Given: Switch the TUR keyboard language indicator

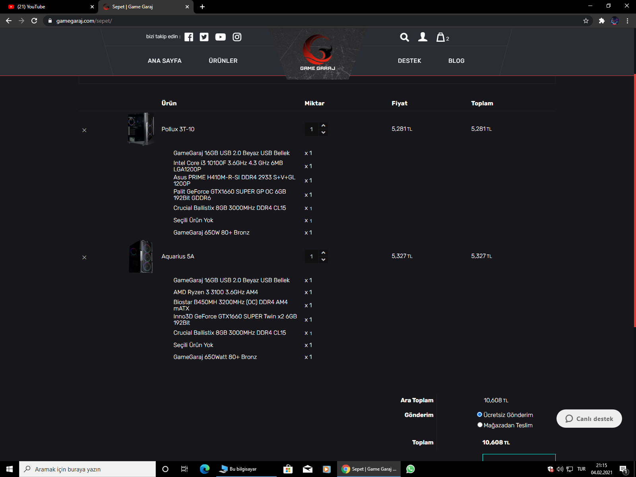Looking at the screenshot, I should [582, 469].
